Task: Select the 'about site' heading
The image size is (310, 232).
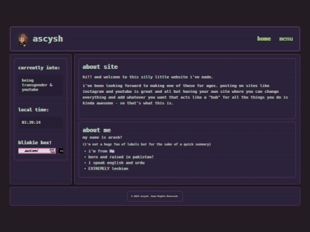Action: [x=100, y=67]
